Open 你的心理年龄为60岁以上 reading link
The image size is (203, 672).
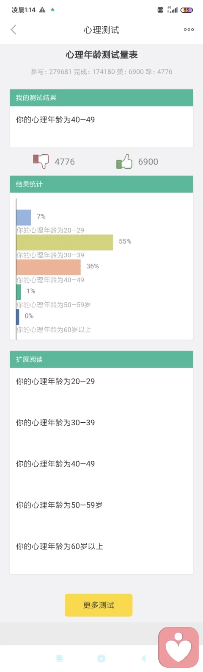click(60, 546)
